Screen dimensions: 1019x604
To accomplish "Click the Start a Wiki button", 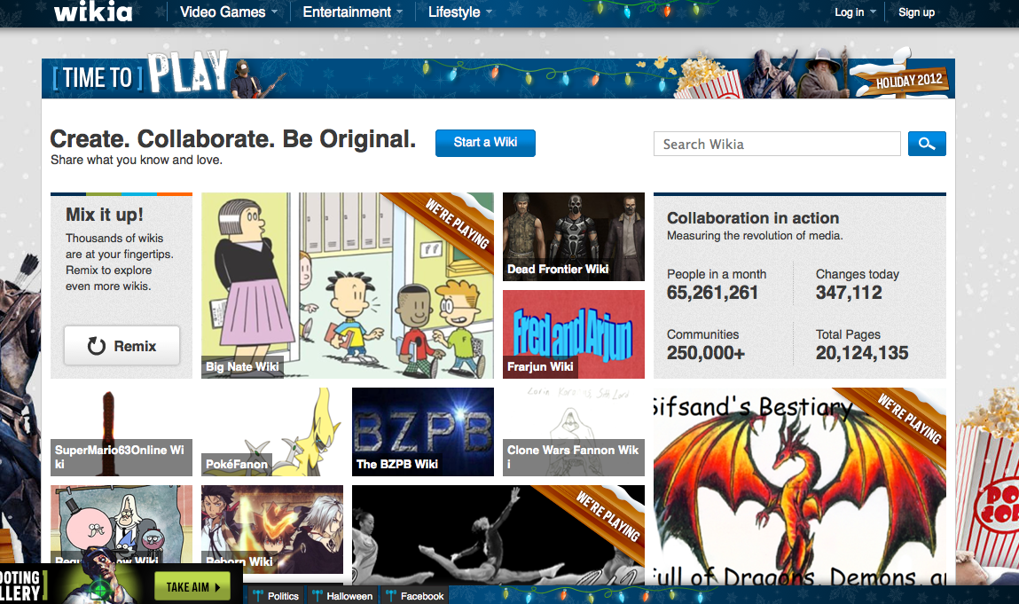I will 485,143.
